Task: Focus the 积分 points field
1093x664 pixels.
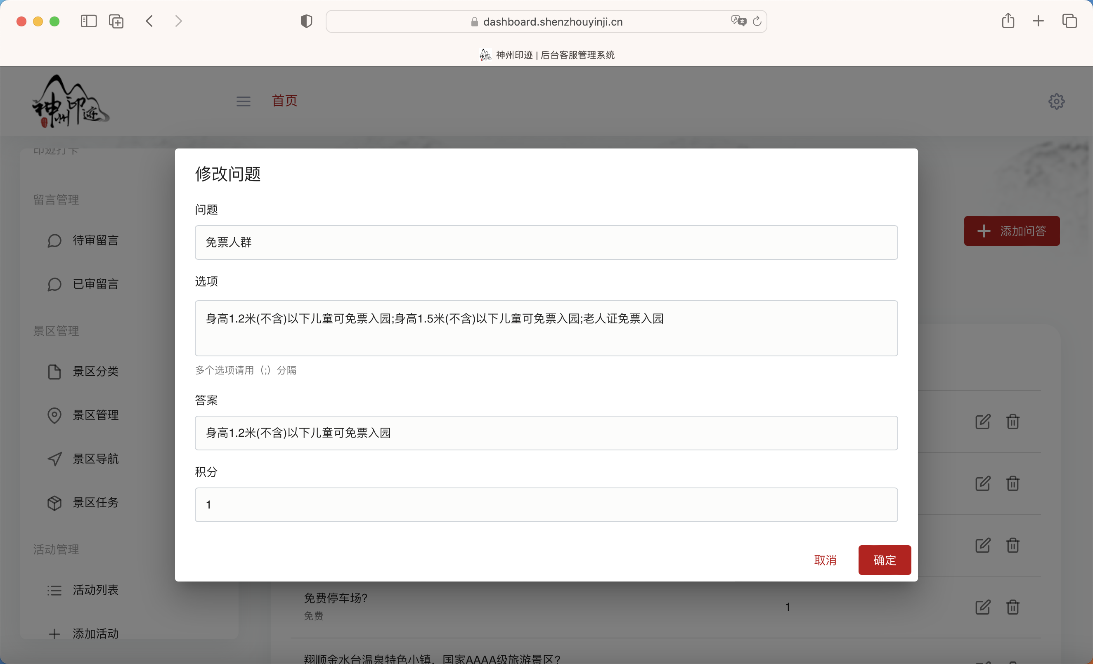Action: [546, 504]
